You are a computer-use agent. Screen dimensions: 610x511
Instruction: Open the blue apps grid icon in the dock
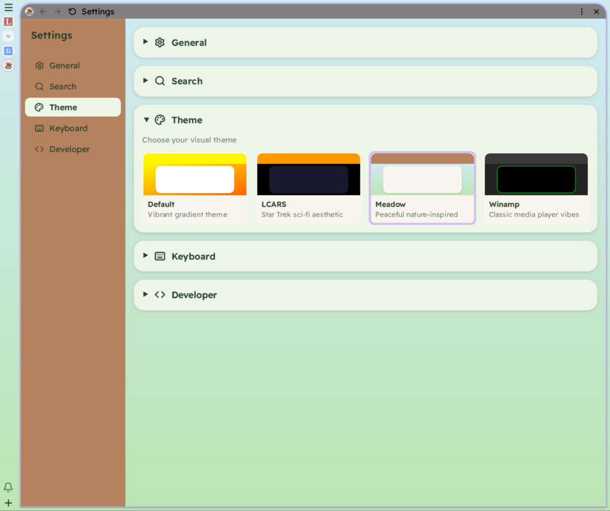(8, 51)
